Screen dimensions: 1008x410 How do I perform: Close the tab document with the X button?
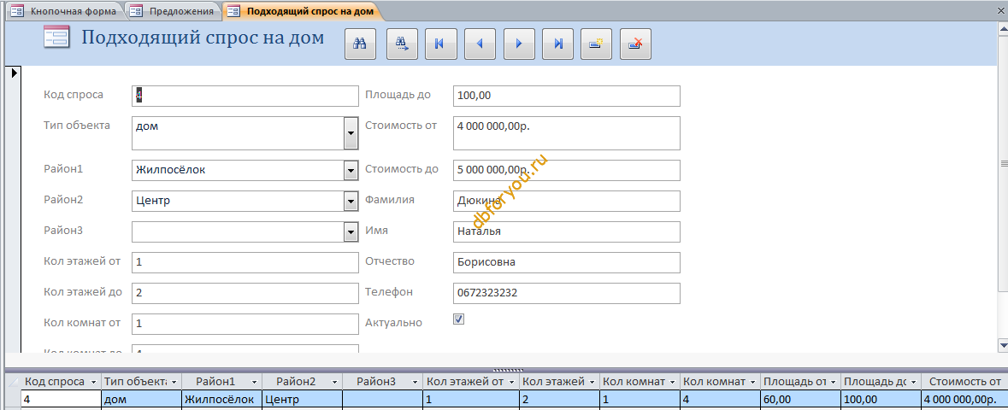tap(1001, 9)
